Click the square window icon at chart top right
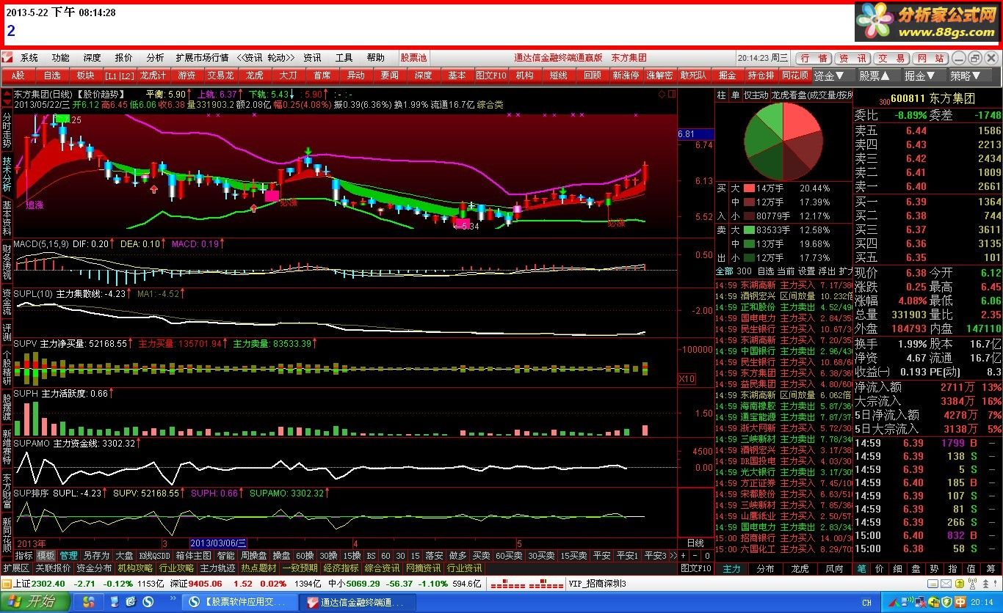 (x=671, y=94)
